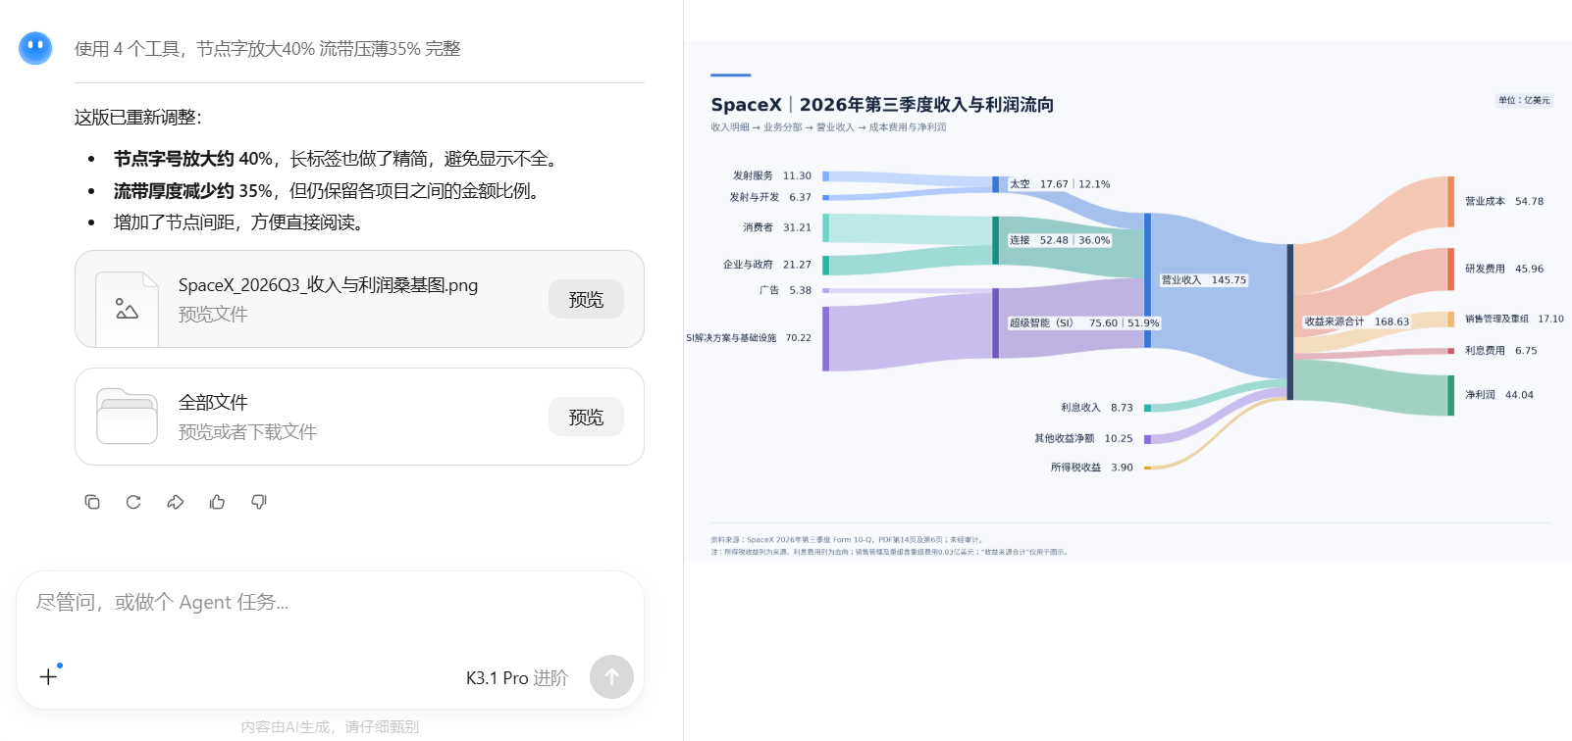Click the 单位：亿美元 badge
This screenshot has height=741, width=1572.
click(1524, 100)
